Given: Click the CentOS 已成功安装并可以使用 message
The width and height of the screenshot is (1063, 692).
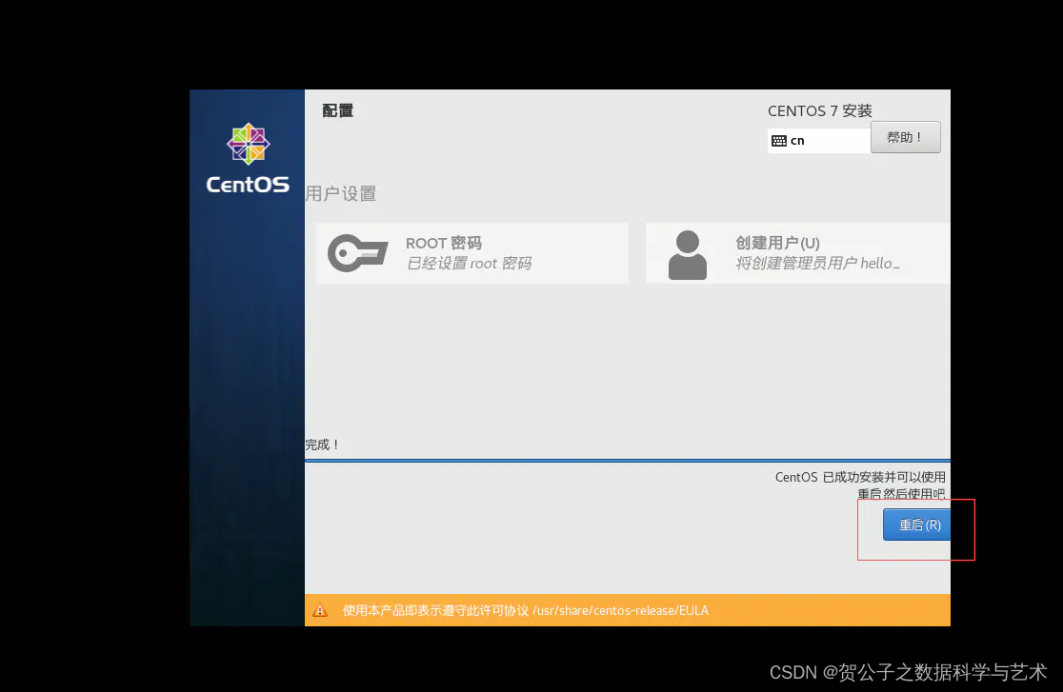Looking at the screenshot, I should (x=860, y=477).
